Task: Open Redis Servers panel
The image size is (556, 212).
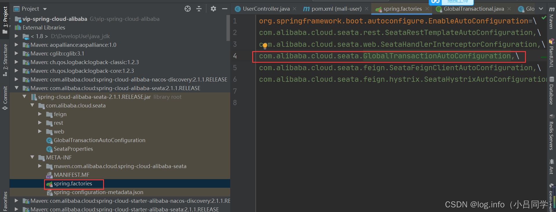Action: point(551,132)
